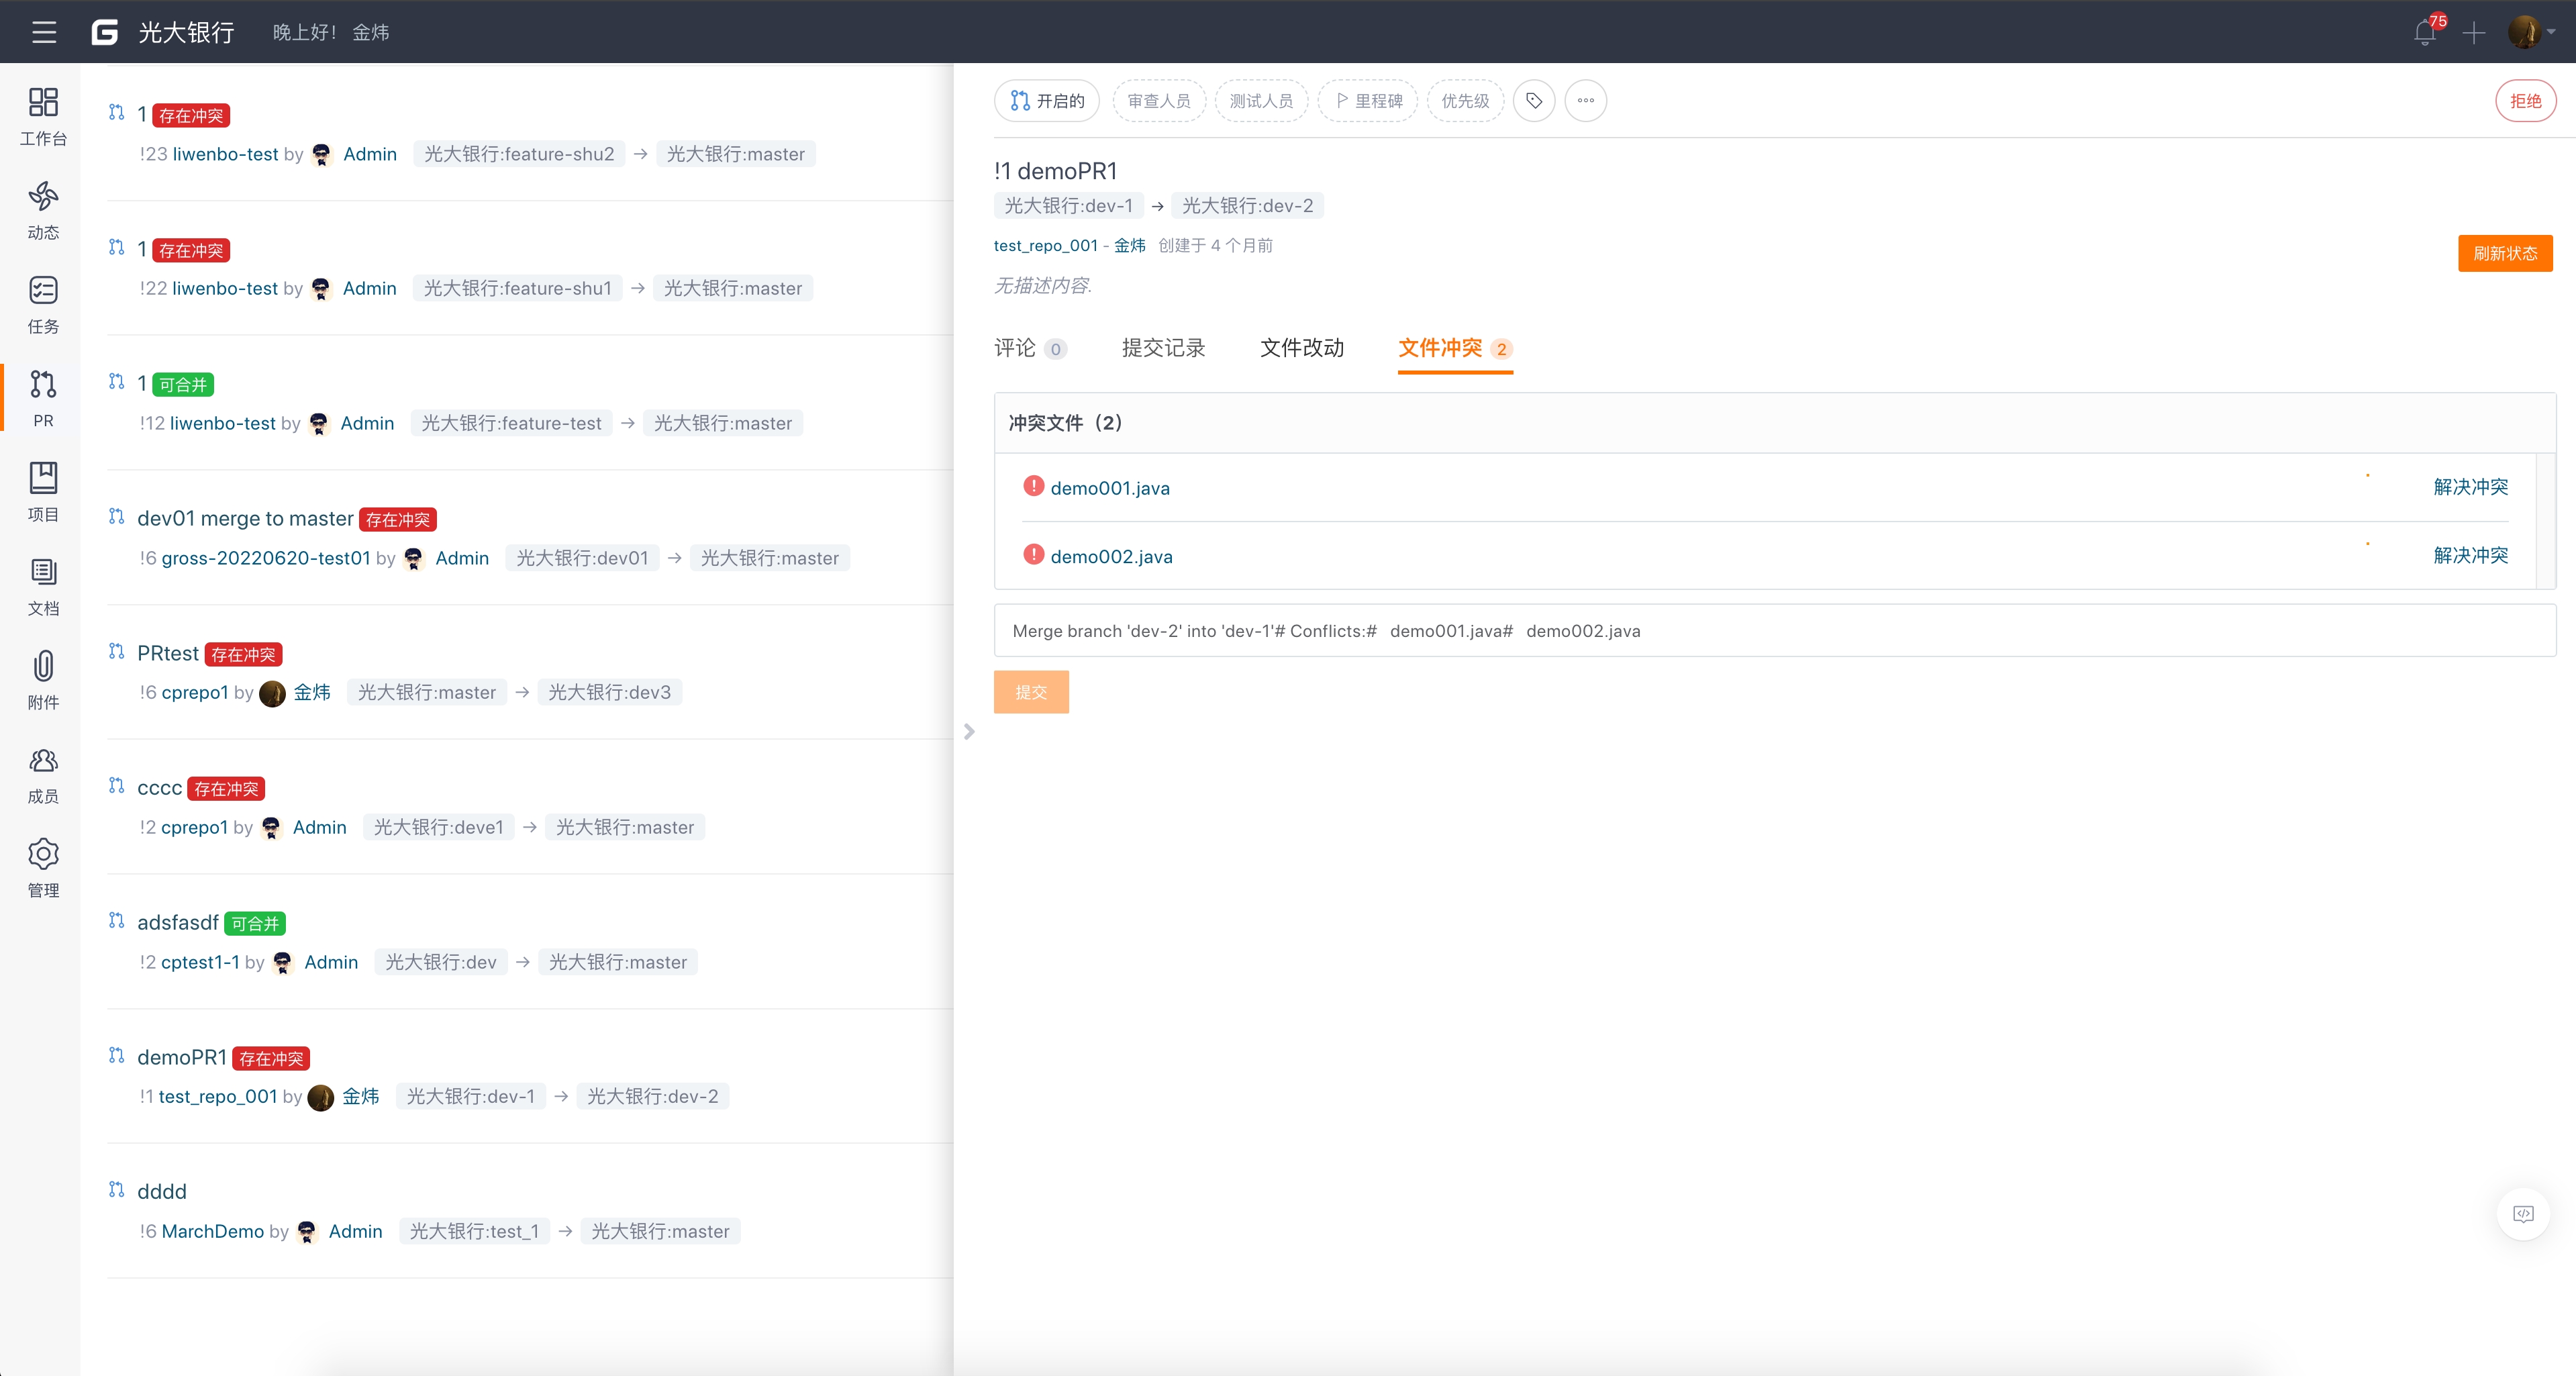Click the 刷新状态 button

coord(2505,253)
